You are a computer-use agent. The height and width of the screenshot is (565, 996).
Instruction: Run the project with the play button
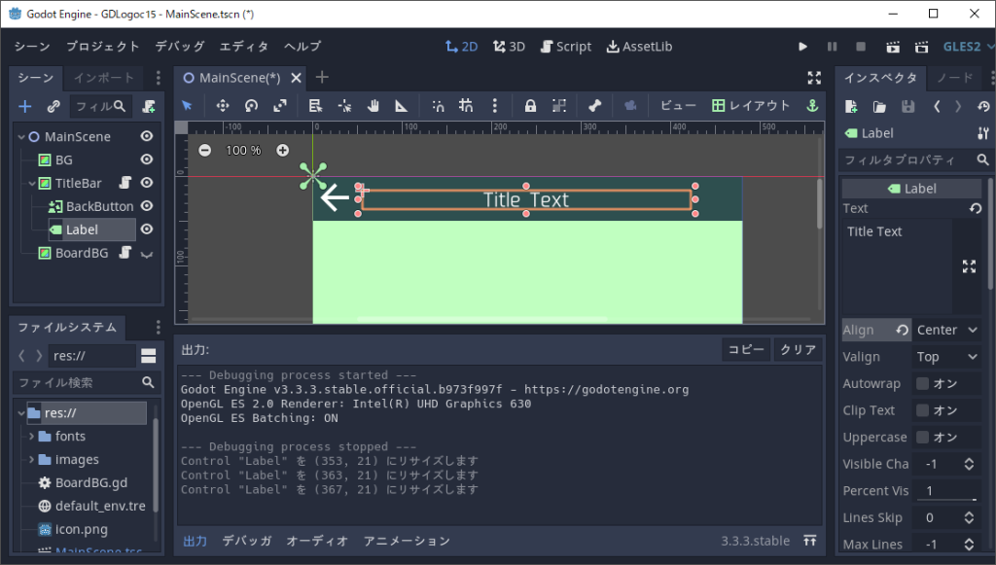pyautogui.click(x=801, y=46)
